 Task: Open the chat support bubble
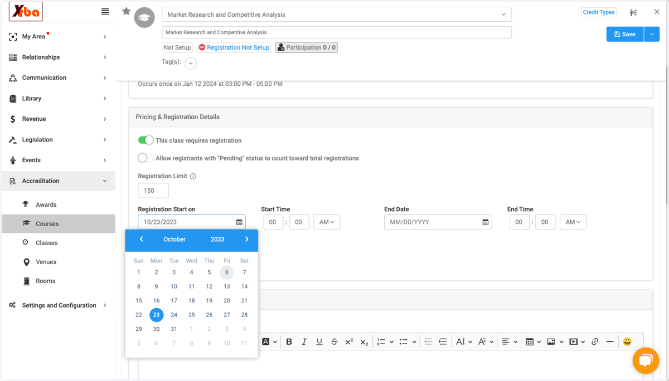[x=646, y=360]
